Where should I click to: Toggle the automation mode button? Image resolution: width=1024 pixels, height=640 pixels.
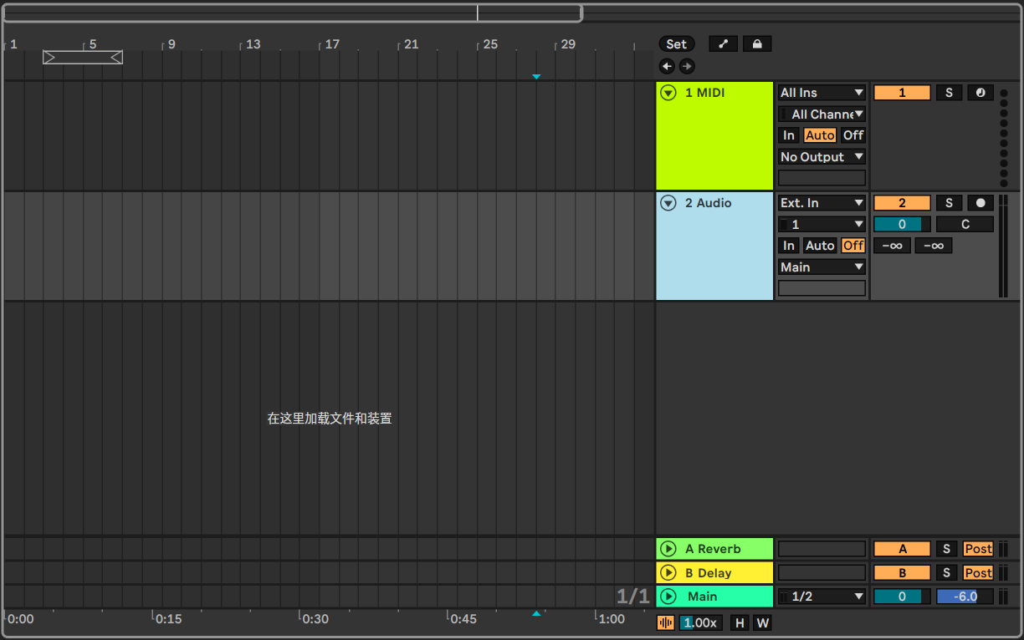click(723, 44)
